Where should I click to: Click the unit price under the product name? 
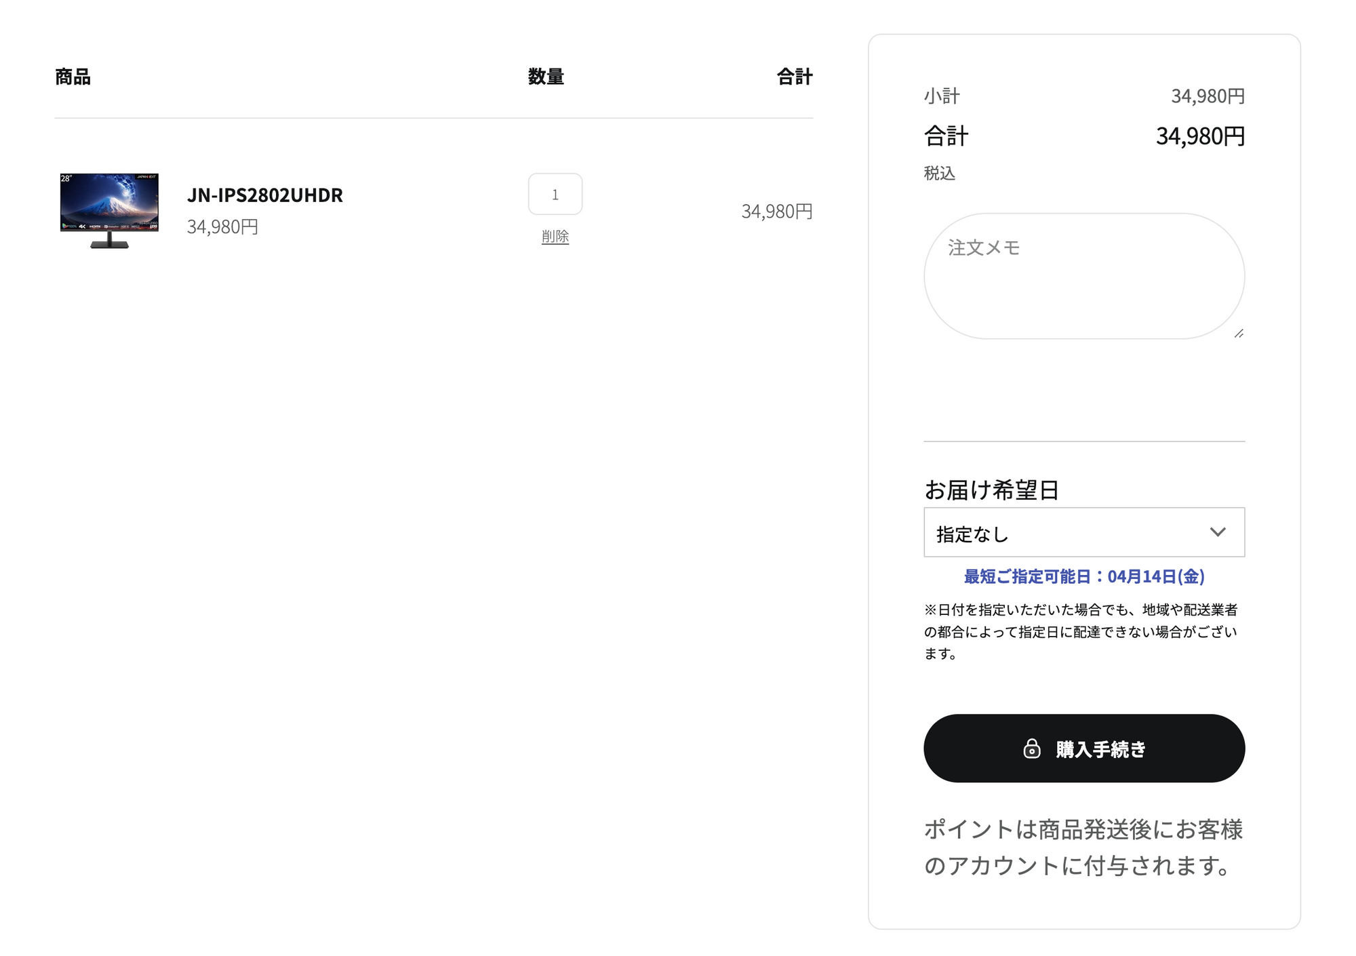pos(222,226)
